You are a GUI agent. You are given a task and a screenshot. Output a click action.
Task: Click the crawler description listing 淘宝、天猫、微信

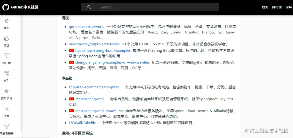[152, 65]
